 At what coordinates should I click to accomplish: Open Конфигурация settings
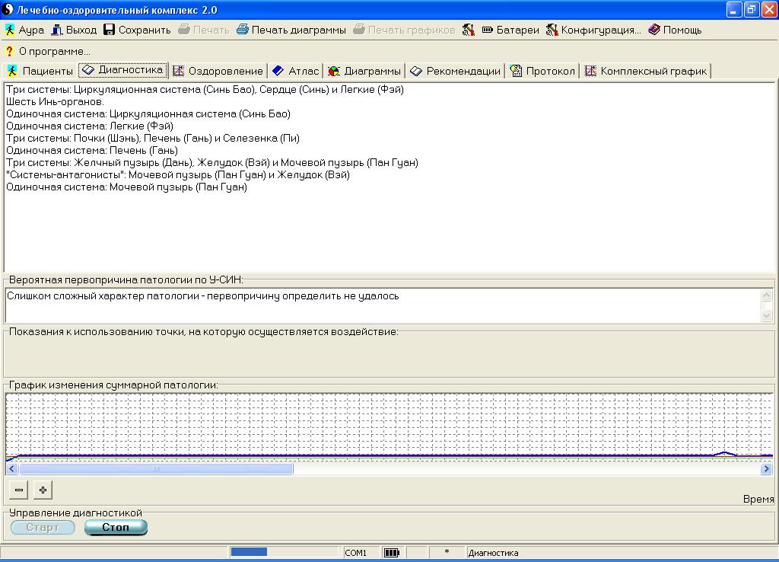pyautogui.click(x=593, y=30)
